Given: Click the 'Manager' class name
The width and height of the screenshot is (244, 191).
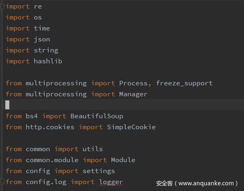Looking at the screenshot, I should [133, 94].
